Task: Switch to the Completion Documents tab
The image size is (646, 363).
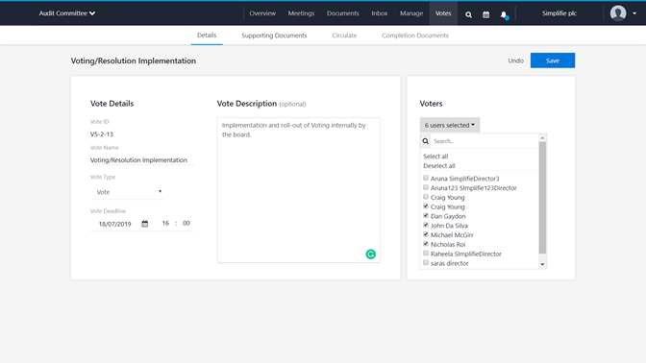Action: click(415, 36)
